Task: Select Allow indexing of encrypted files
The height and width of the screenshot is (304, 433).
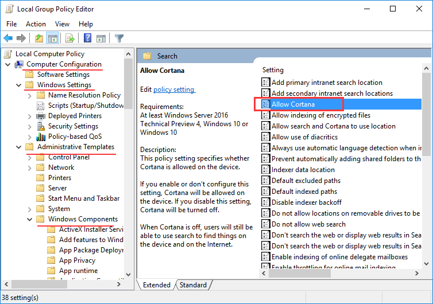Action: point(321,115)
